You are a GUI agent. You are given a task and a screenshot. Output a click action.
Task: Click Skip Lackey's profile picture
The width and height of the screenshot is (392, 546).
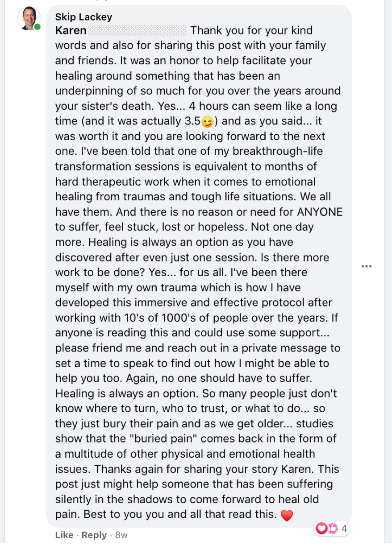click(29, 19)
